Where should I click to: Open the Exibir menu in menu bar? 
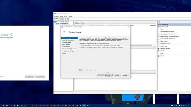(x=66, y=16)
